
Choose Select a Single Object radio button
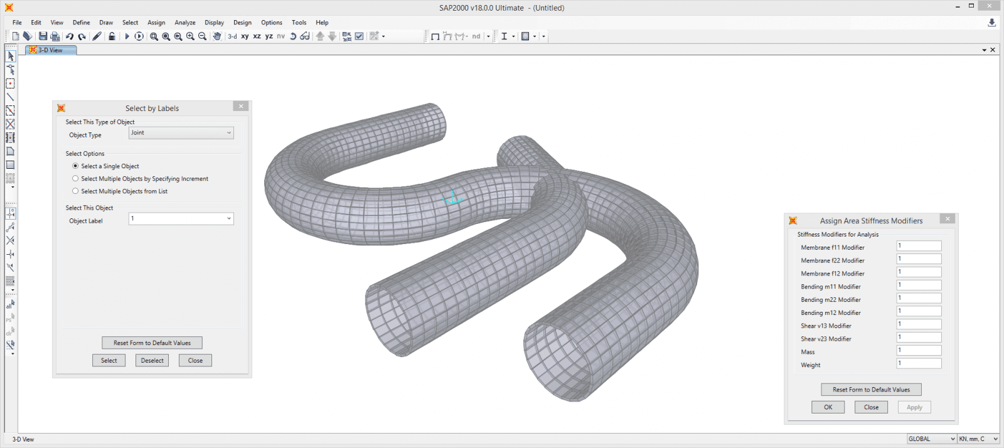click(75, 166)
